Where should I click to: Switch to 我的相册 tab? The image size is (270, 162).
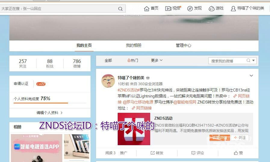pyautogui.click(x=134, y=46)
